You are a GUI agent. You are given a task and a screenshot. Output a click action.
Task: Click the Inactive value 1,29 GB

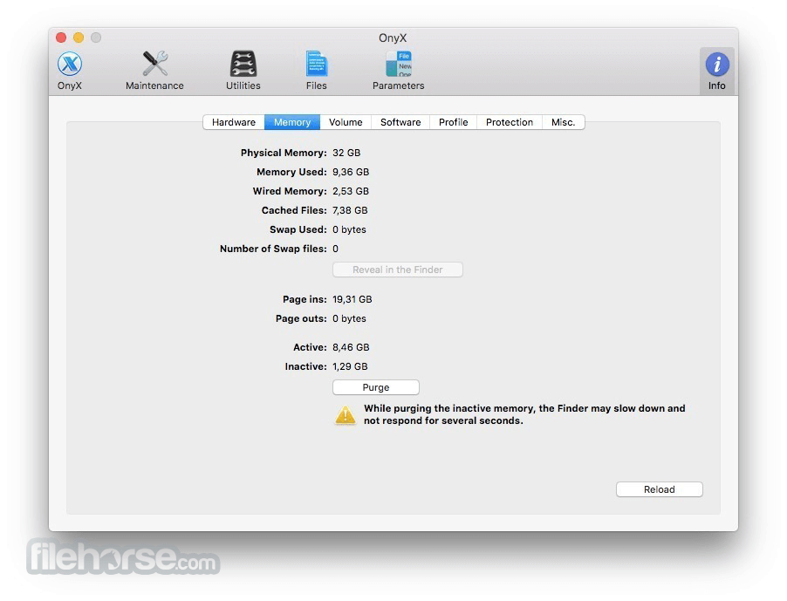[x=350, y=366]
